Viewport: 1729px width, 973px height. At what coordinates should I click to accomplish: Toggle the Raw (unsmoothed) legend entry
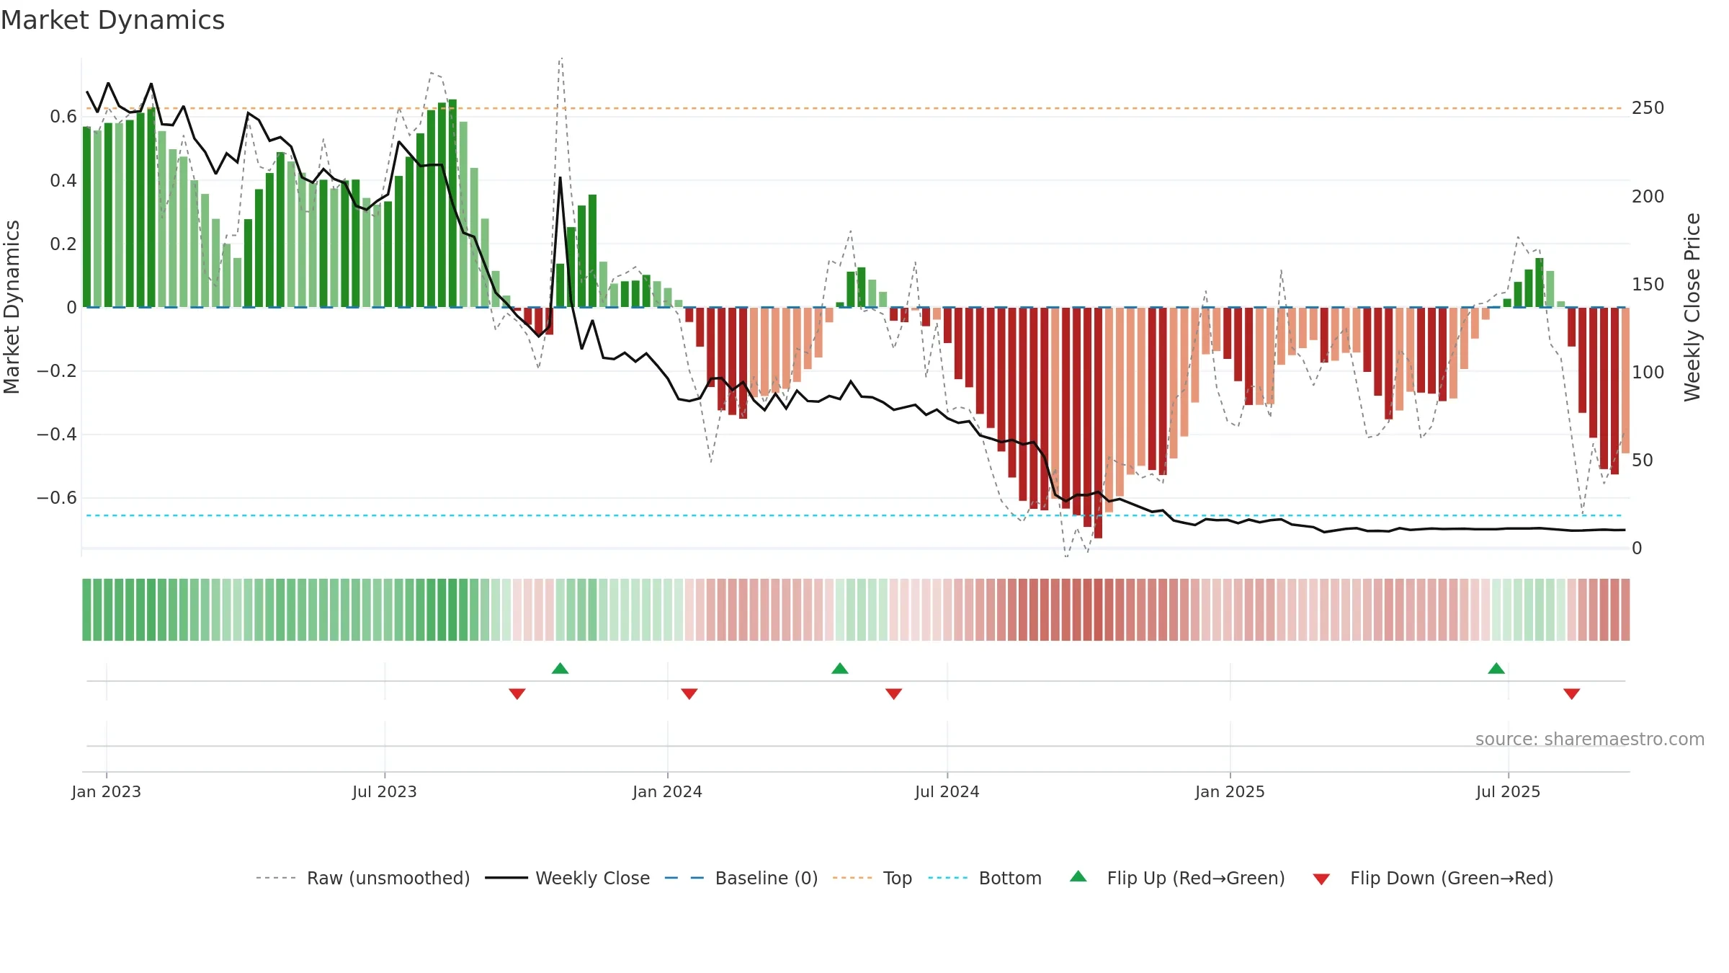click(x=362, y=878)
